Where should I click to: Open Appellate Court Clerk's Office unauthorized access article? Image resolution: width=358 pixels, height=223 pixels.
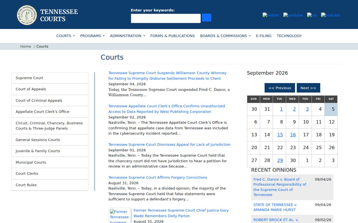(x=167, y=109)
